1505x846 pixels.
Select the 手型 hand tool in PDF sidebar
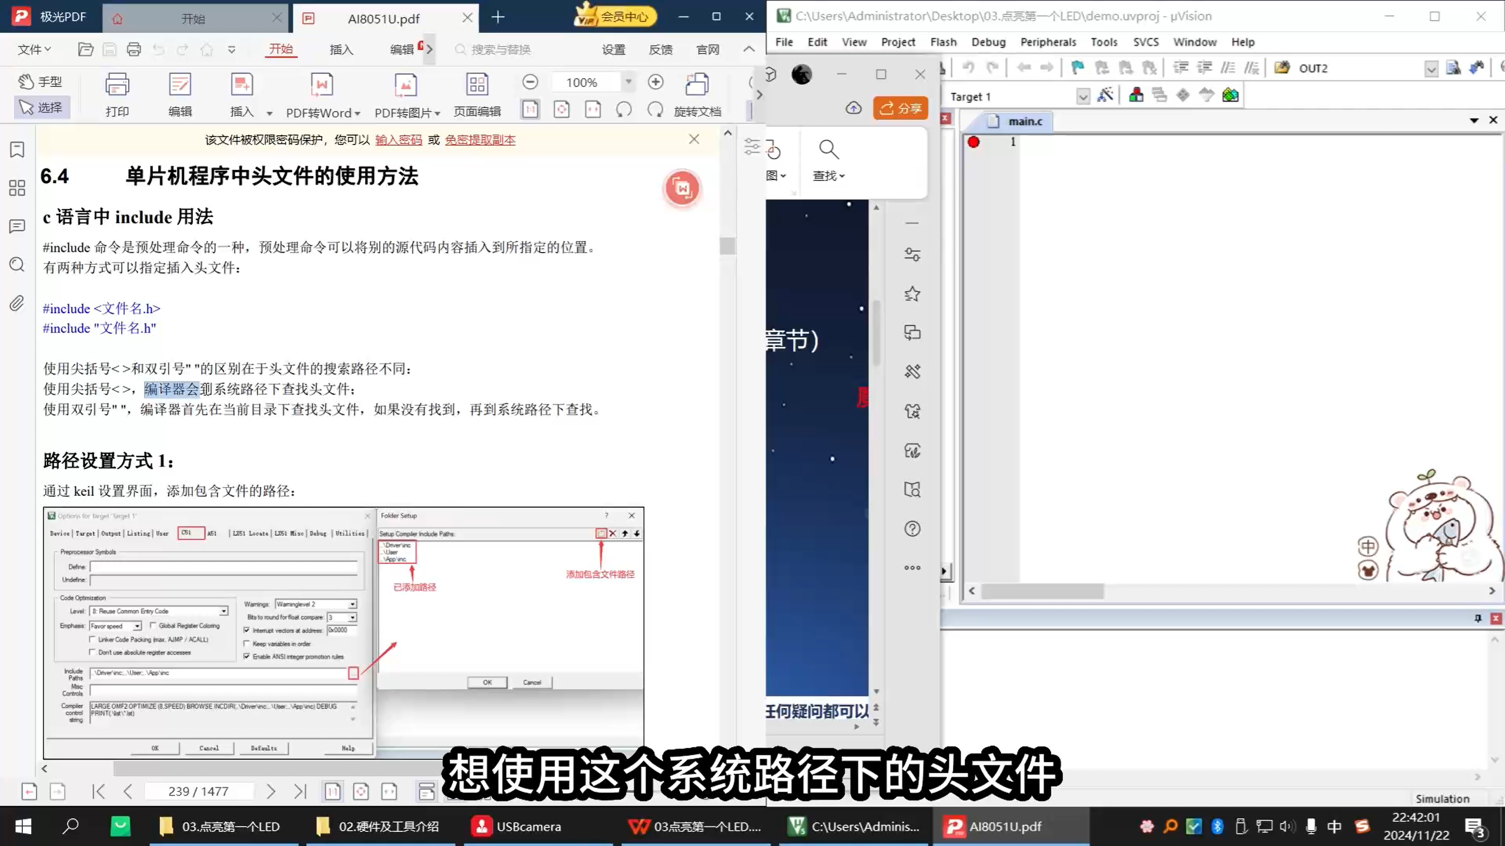pyautogui.click(x=39, y=82)
